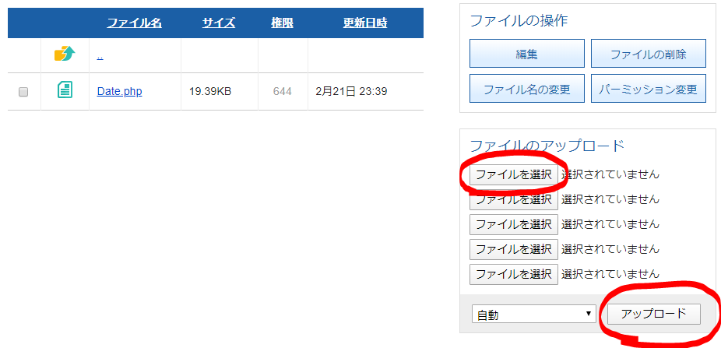Image resolution: width=721 pixels, height=348 pixels.
Task: Follow the '..' parent directory link
Action: tap(100, 57)
